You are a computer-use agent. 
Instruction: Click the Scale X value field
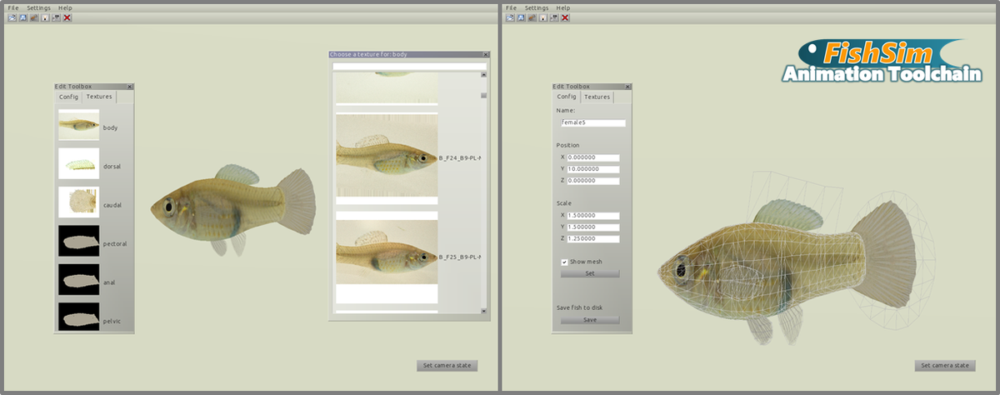[x=594, y=215]
